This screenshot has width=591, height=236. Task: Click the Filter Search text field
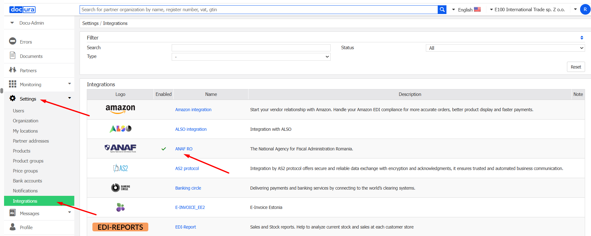pos(251,48)
